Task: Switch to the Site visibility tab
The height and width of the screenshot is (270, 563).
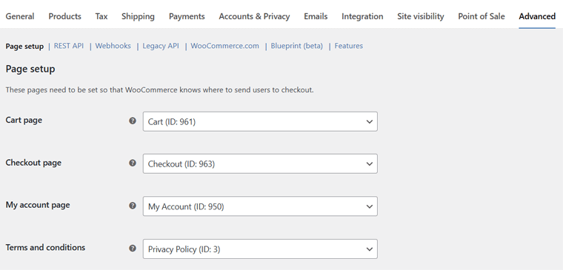Action: tap(421, 16)
